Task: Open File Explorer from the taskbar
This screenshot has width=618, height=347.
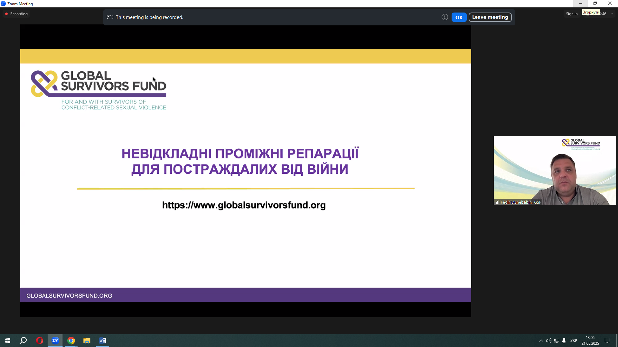Action: click(x=87, y=341)
